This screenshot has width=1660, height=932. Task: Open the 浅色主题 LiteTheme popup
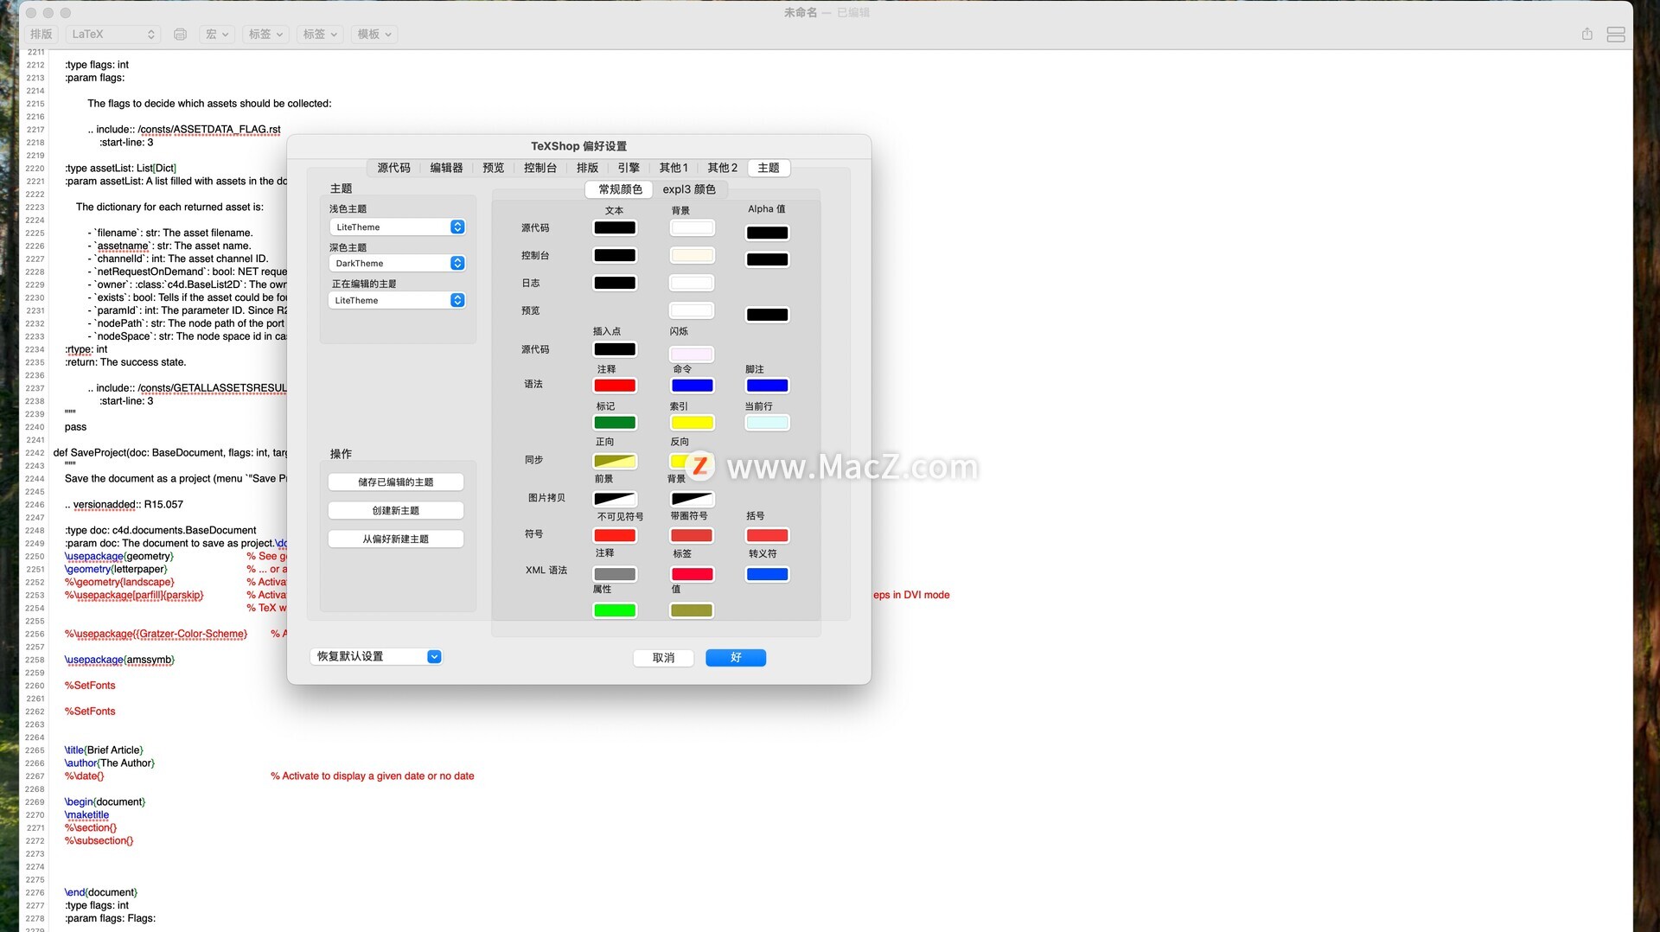click(x=398, y=227)
